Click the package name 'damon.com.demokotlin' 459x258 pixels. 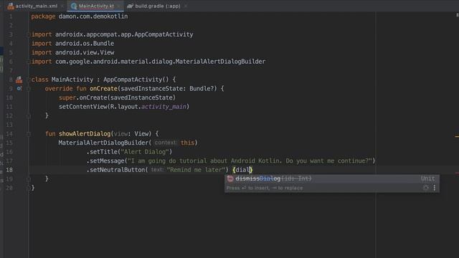pyautogui.click(x=93, y=16)
